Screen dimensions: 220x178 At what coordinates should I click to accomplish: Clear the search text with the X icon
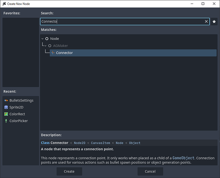coord(206,22)
